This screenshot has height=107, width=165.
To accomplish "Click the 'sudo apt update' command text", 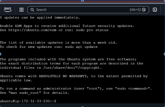I will pyautogui.click(x=81, y=47).
